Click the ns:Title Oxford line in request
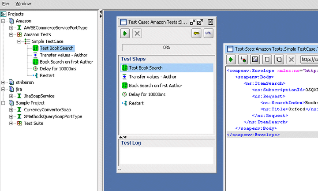Screen dimensions: 318x191 (289, 109)
